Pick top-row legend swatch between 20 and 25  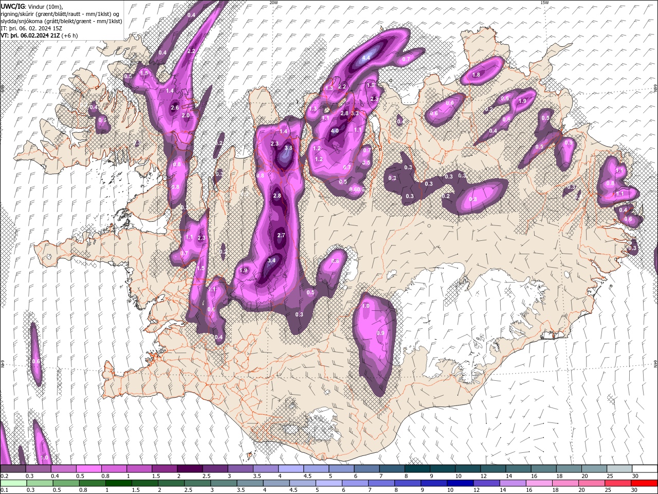tap(593, 469)
